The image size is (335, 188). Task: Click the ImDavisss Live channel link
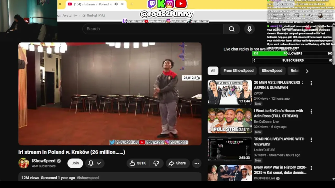[x=264, y=178]
